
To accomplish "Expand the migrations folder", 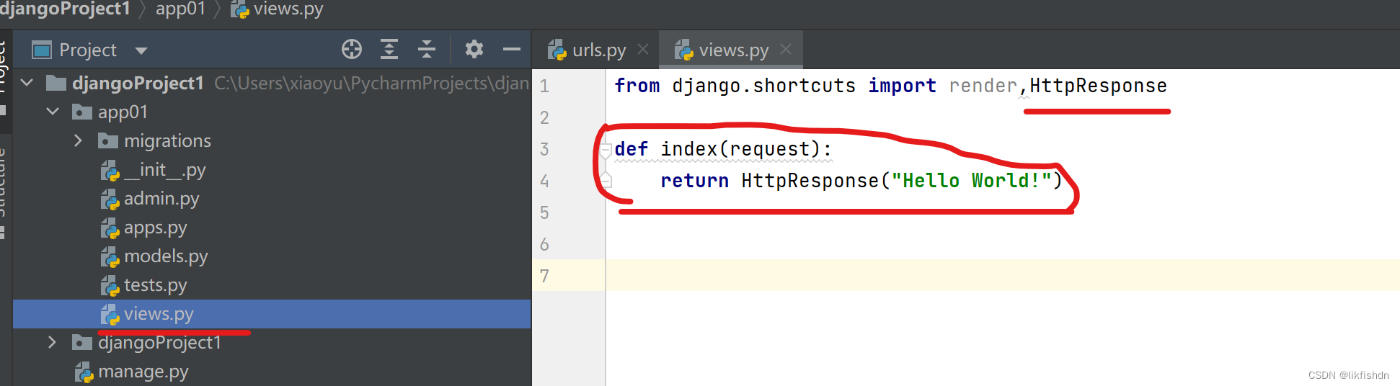I will tap(78, 140).
